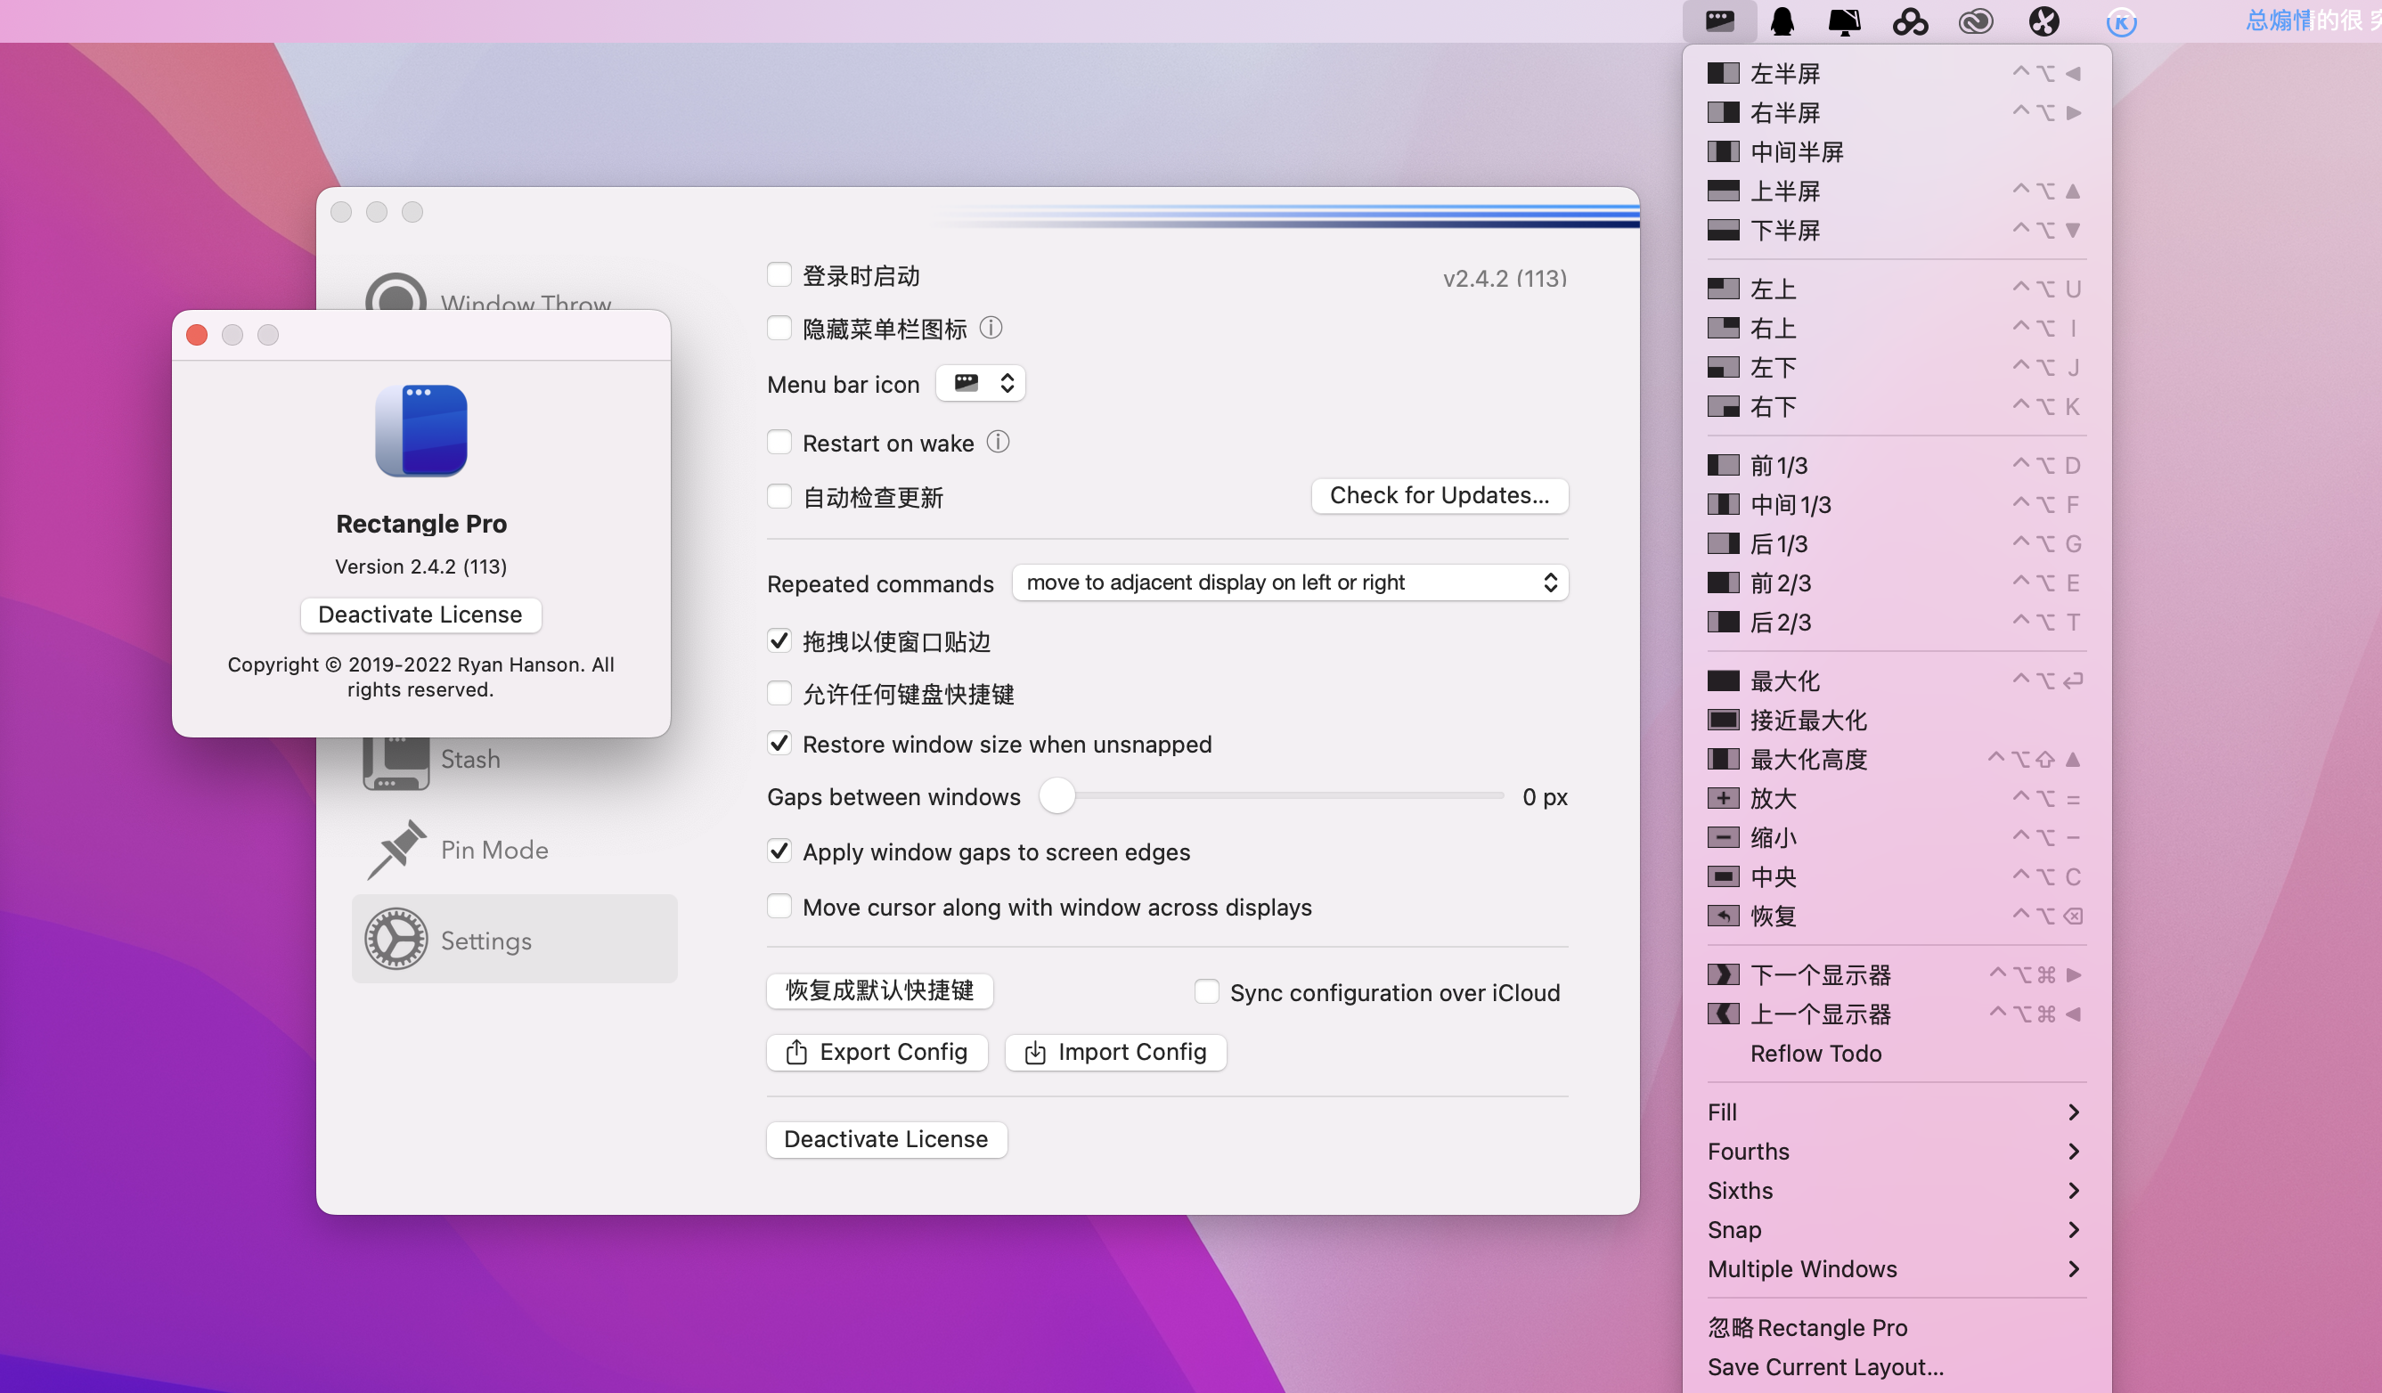The image size is (2382, 1393).
Task: Open the Creative Cloud menu bar icon
Action: tap(1975, 20)
